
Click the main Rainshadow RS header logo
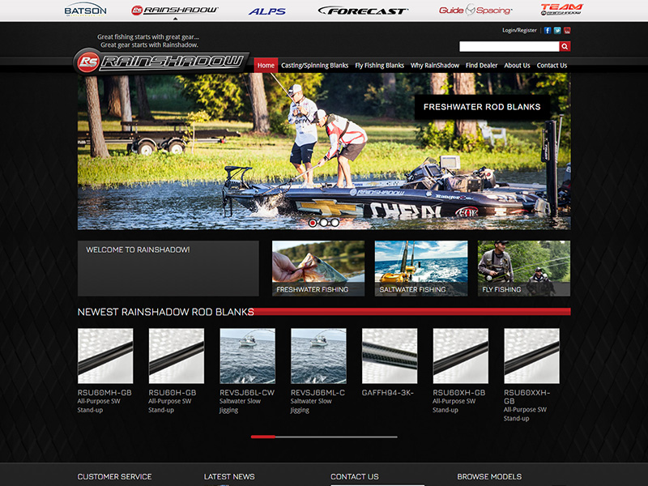click(161, 62)
